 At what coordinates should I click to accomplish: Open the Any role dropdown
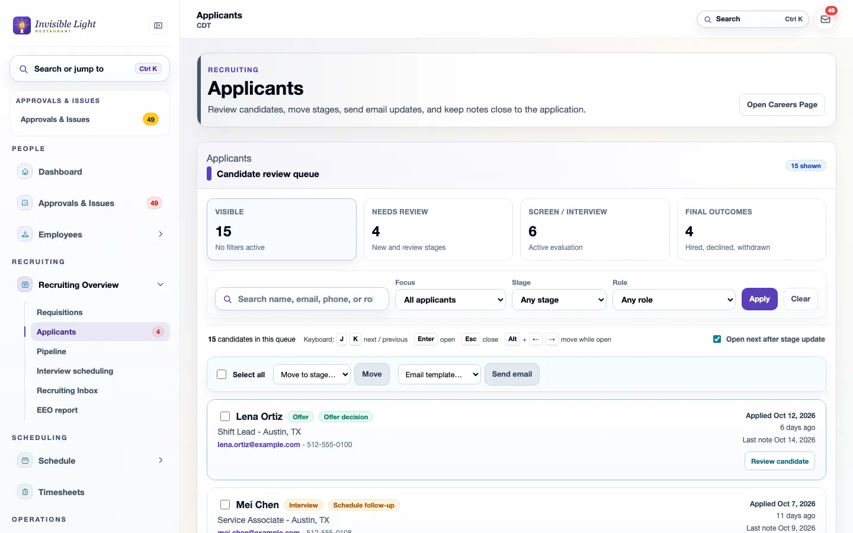point(674,300)
